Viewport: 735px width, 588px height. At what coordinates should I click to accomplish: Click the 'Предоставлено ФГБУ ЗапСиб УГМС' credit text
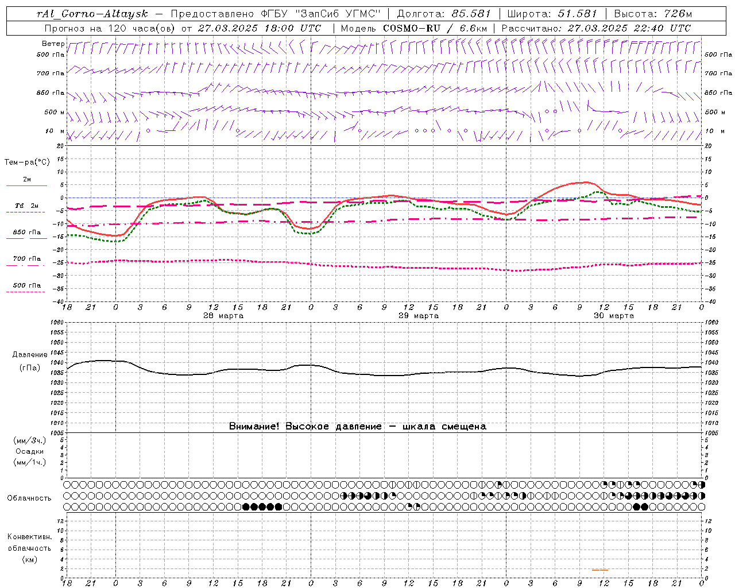tap(276, 14)
